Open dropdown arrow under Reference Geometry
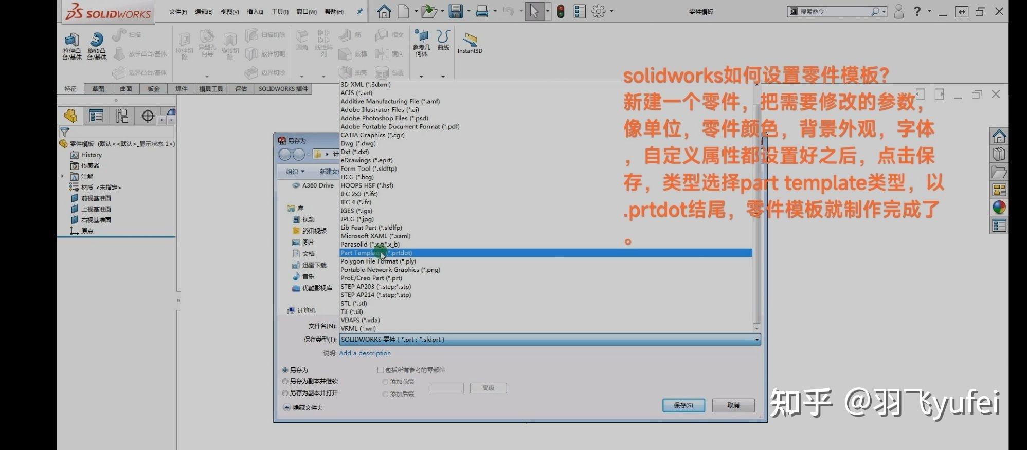Viewport: 1027px width, 450px height. 421,77
